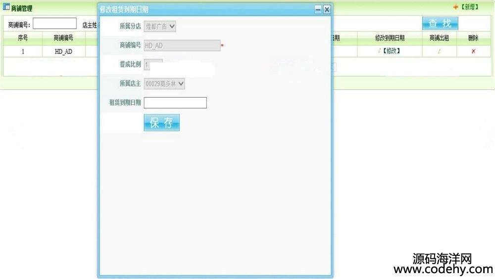Click the 提成比例 ratio field
The height and width of the screenshot is (279, 495).
coord(153,65)
